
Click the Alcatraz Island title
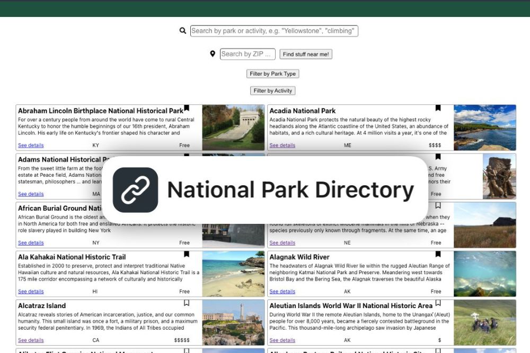(x=42, y=306)
